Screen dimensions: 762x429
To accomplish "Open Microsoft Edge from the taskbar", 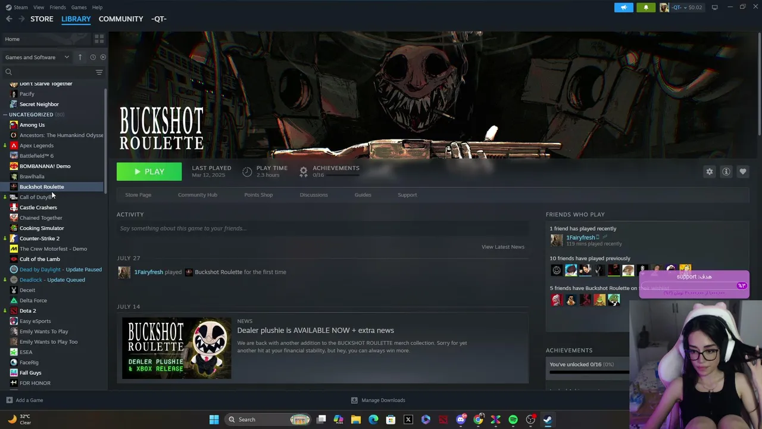I will pos(373,419).
